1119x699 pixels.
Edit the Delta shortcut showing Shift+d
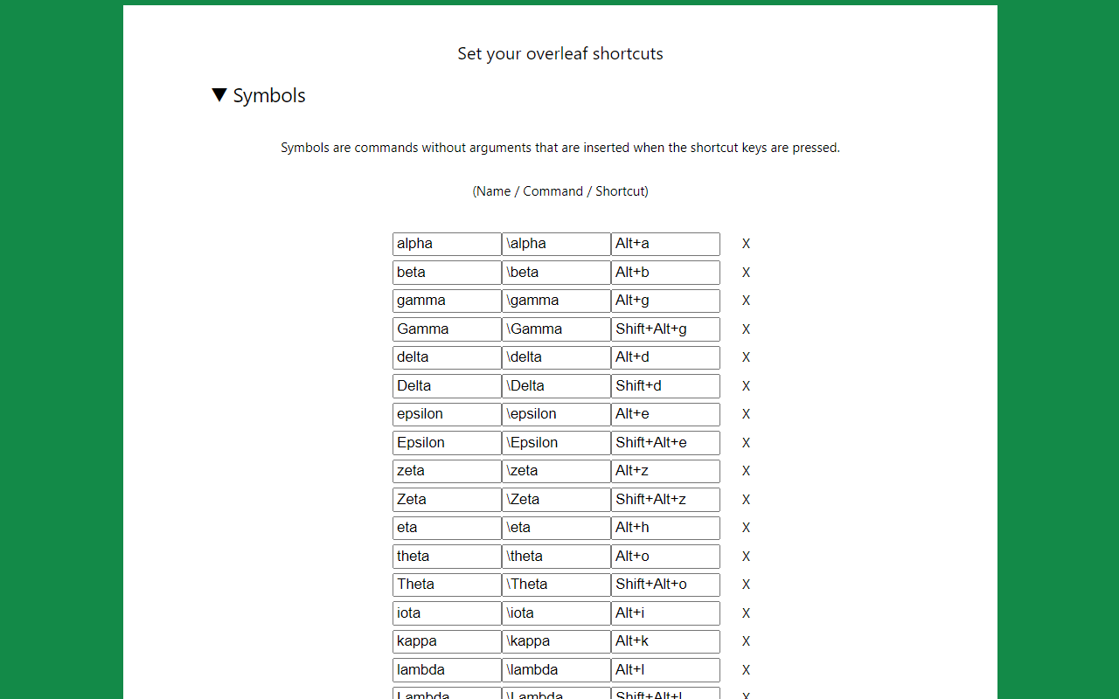pyautogui.click(x=665, y=385)
